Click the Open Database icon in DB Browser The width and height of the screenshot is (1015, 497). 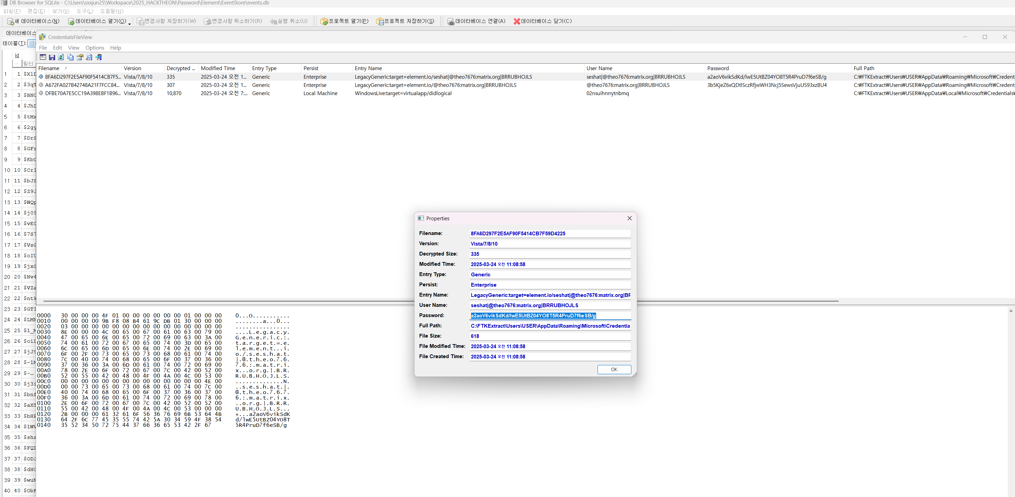(71, 21)
